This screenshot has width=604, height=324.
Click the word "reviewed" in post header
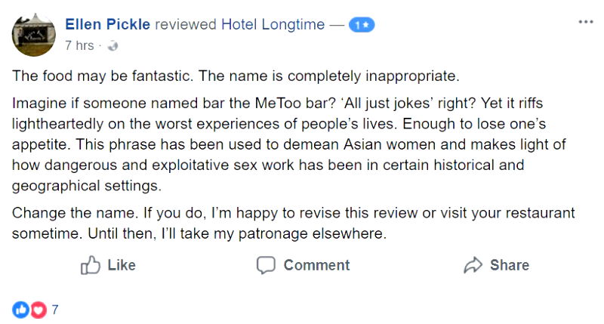coord(185,25)
